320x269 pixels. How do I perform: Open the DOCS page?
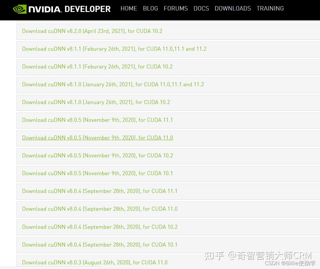201,8
